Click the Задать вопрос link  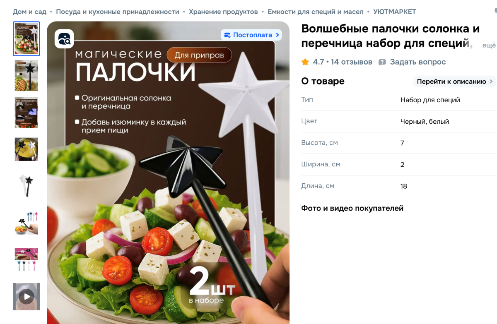[x=418, y=62]
